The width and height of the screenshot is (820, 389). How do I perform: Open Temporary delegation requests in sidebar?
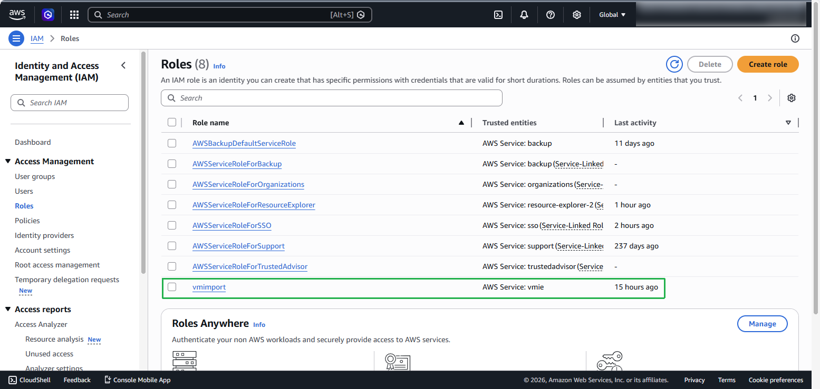click(x=67, y=280)
